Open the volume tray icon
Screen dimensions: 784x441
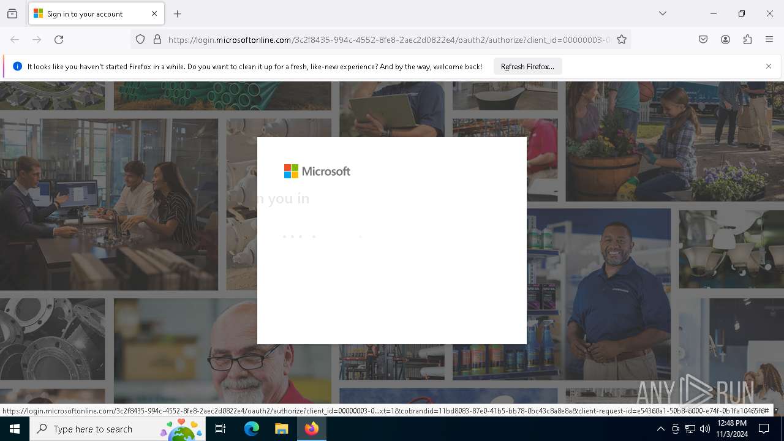[705, 429]
